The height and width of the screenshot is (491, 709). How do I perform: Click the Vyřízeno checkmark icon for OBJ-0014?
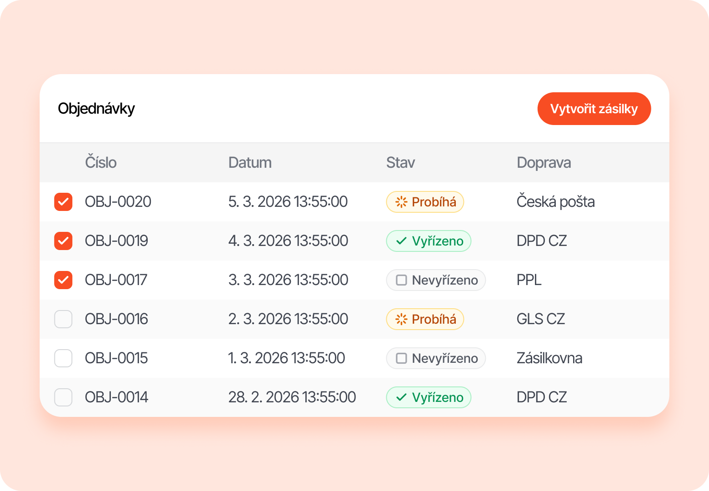(401, 397)
